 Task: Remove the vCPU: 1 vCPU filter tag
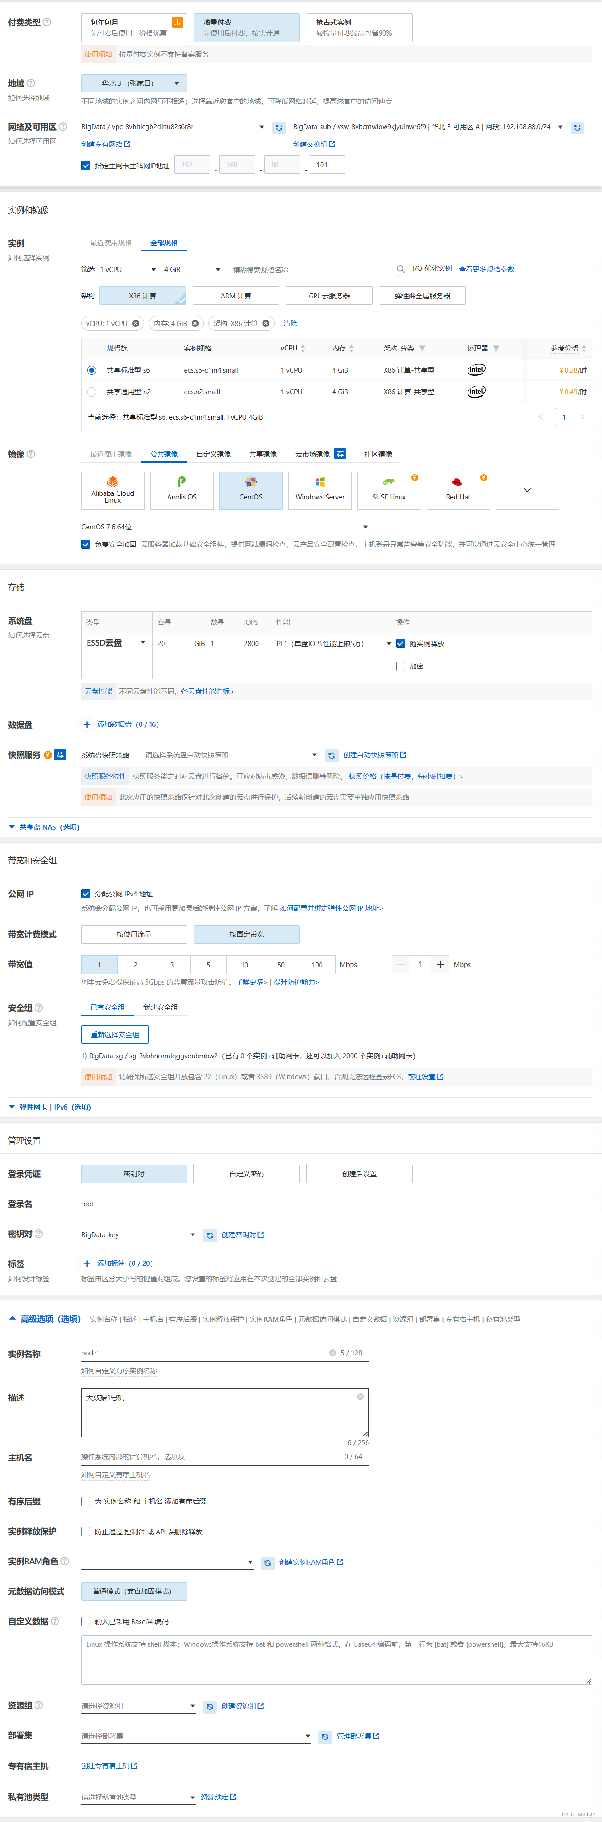[136, 323]
